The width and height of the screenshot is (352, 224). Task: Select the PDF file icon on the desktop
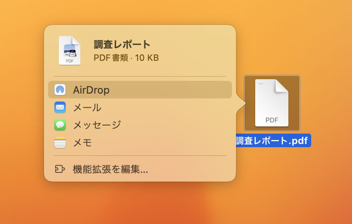pyautogui.click(x=272, y=103)
